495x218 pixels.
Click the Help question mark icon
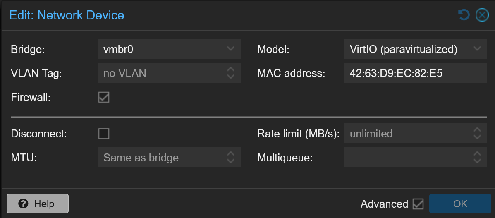(24, 204)
